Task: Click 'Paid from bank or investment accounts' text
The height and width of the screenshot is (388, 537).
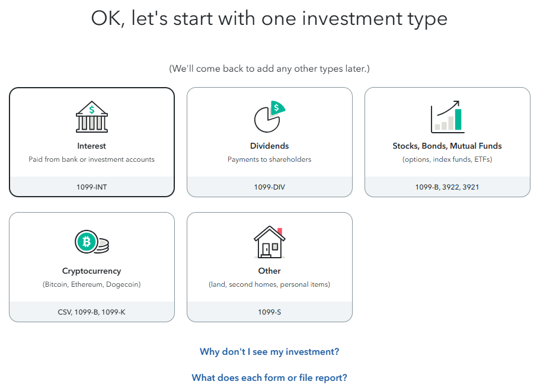Action: 91,159
